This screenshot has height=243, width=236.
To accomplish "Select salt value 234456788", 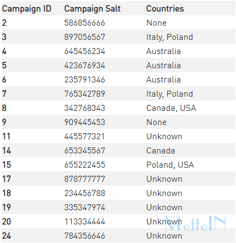I will 85,193.
